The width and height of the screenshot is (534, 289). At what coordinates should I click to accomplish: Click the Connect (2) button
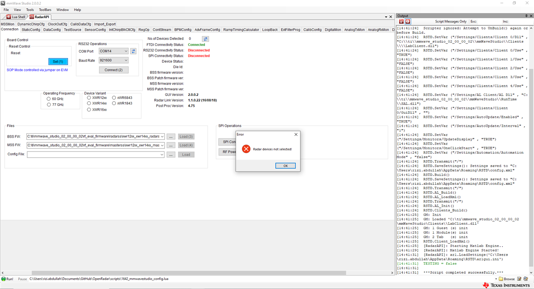pyautogui.click(x=114, y=70)
